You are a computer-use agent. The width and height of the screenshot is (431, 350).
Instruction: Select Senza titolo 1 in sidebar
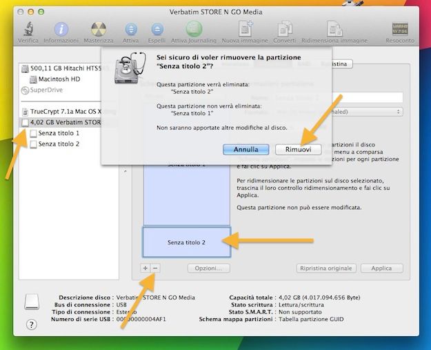(69, 133)
